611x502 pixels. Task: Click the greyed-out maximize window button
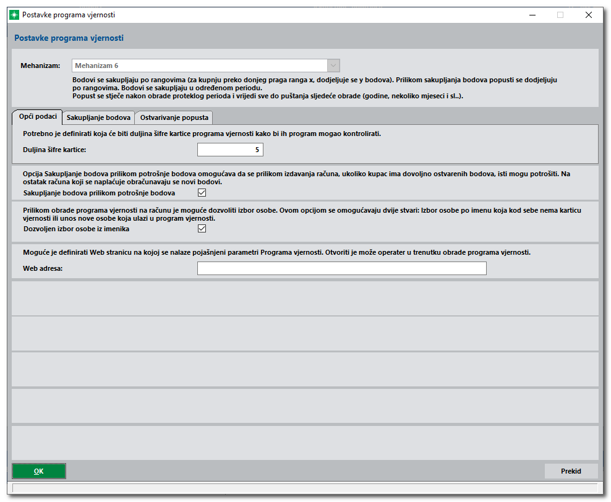(560, 15)
